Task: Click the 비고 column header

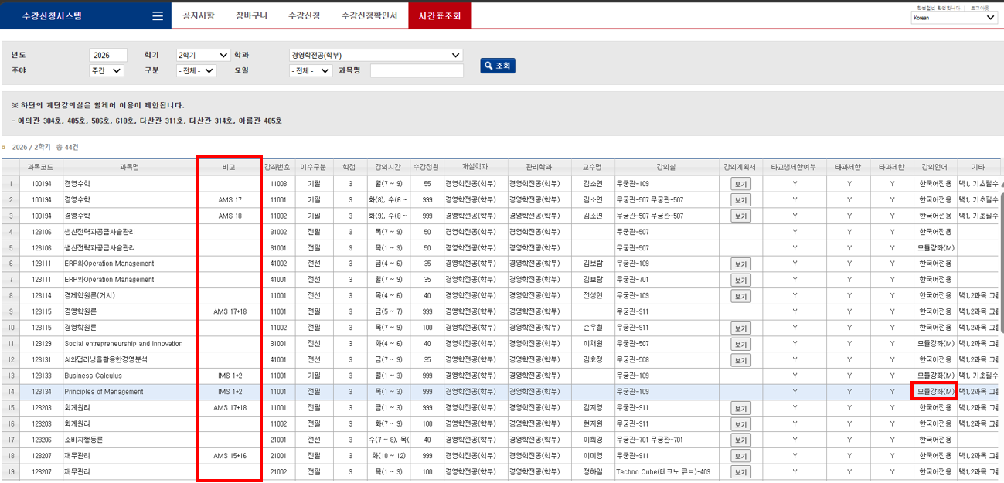Action: click(230, 167)
